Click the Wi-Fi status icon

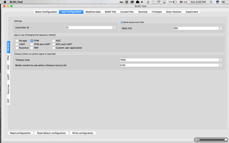point(159,2)
